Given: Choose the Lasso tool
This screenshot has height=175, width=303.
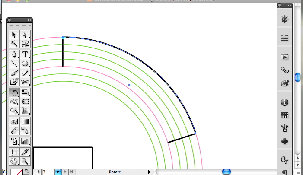Looking at the screenshot, I should [25, 44].
